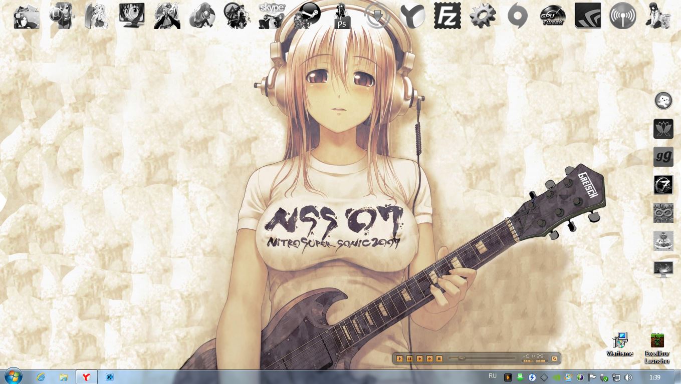Go to previous track in mini player
Screen dimensions: 681x384
[x=419, y=358]
